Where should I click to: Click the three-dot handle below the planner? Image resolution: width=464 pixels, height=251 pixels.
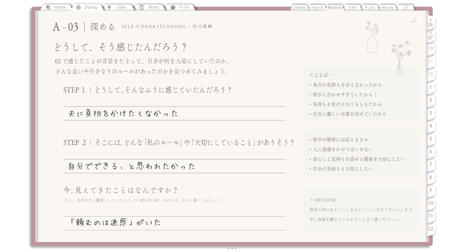coord(232,248)
